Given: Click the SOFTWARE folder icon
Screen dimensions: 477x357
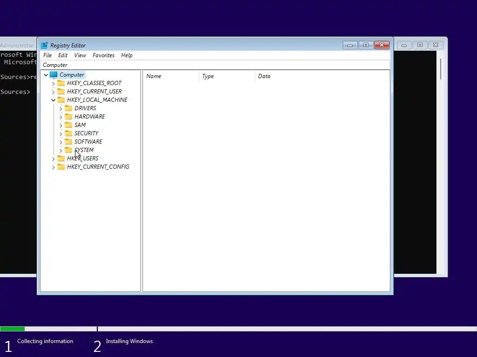Looking at the screenshot, I should point(68,141).
